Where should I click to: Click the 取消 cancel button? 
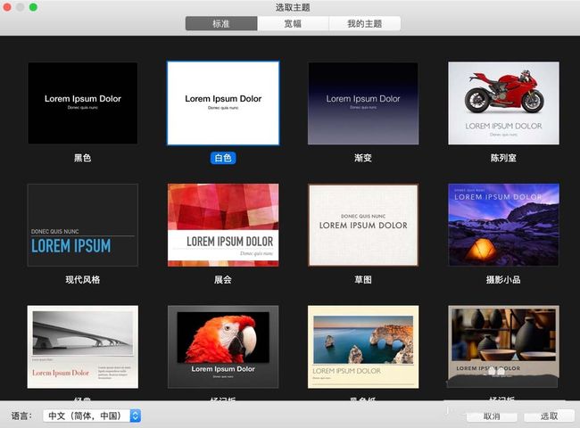pyautogui.click(x=492, y=416)
